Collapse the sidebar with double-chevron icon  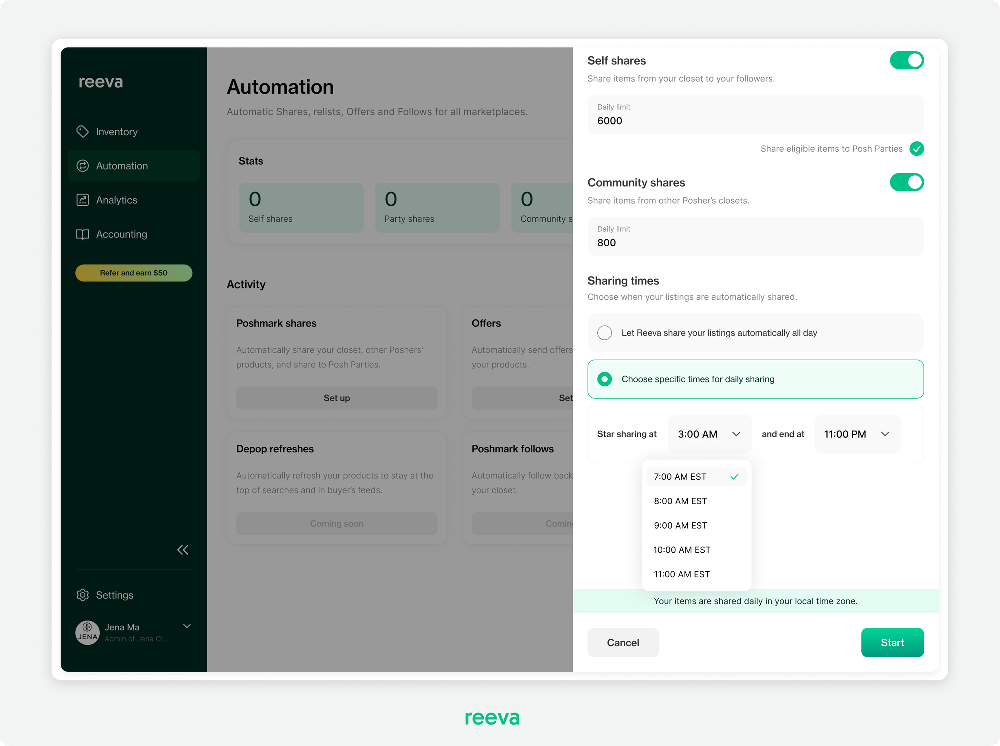pos(183,550)
